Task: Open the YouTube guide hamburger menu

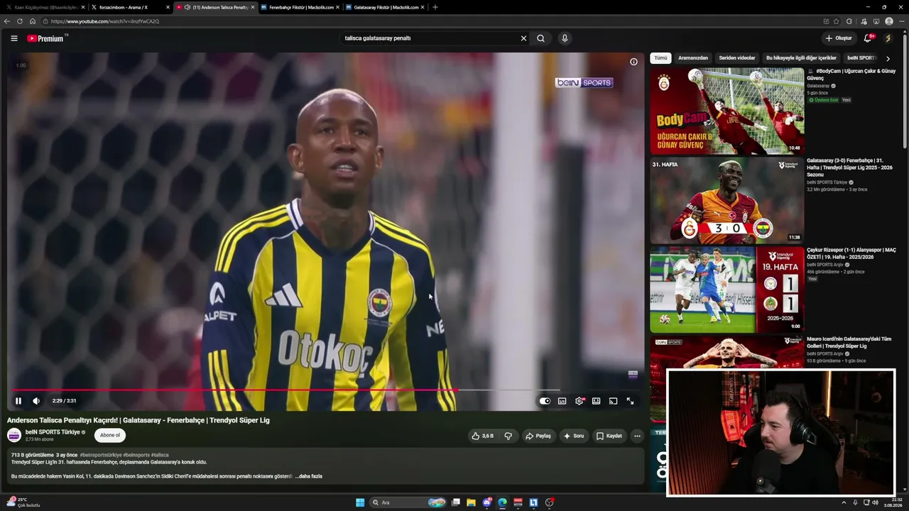Action: tap(14, 38)
